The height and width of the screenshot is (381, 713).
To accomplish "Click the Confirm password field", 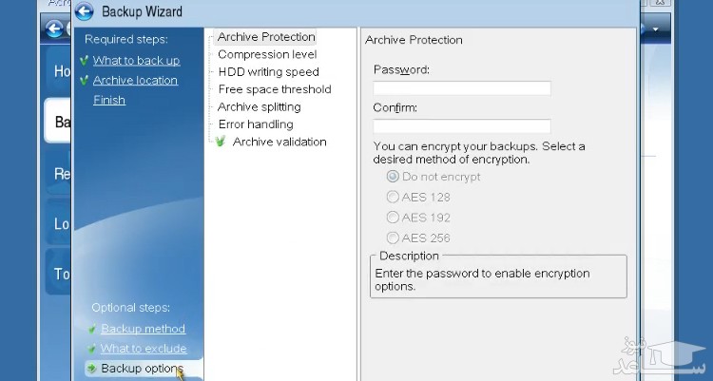I will pos(462,126).
